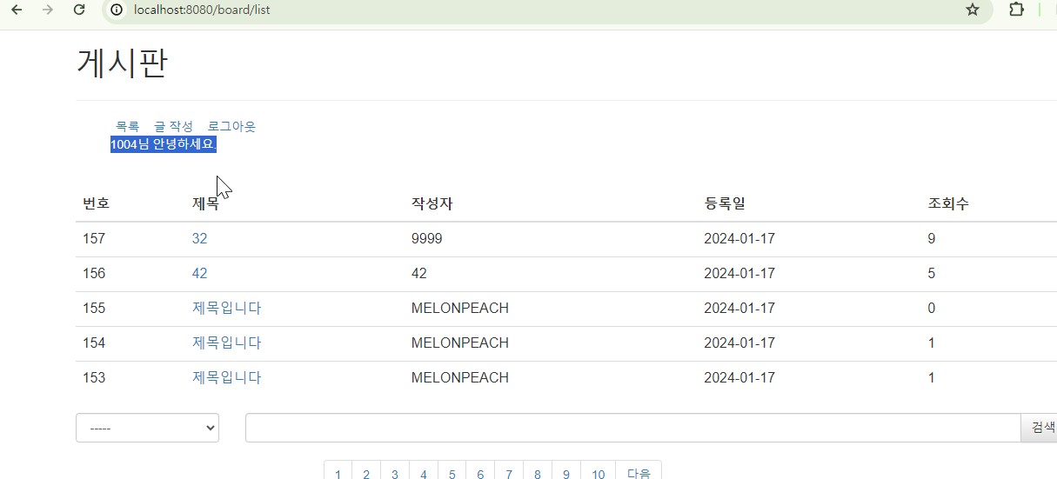
Task: Click the 등록일 column header
Action: (725, 203)
